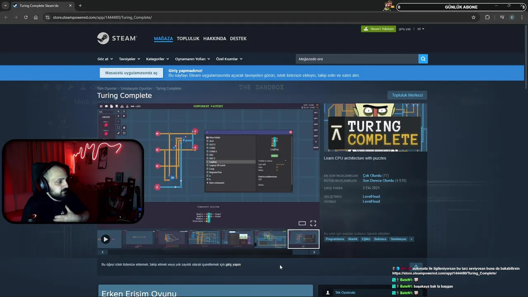Click the Steam'i Yükleyin button
Viewport: 528px width, 297px height.
(x=378, y=29)
